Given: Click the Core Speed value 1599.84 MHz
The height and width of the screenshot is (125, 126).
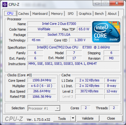Looking at the screenshot, I should [x=42, y=80].
